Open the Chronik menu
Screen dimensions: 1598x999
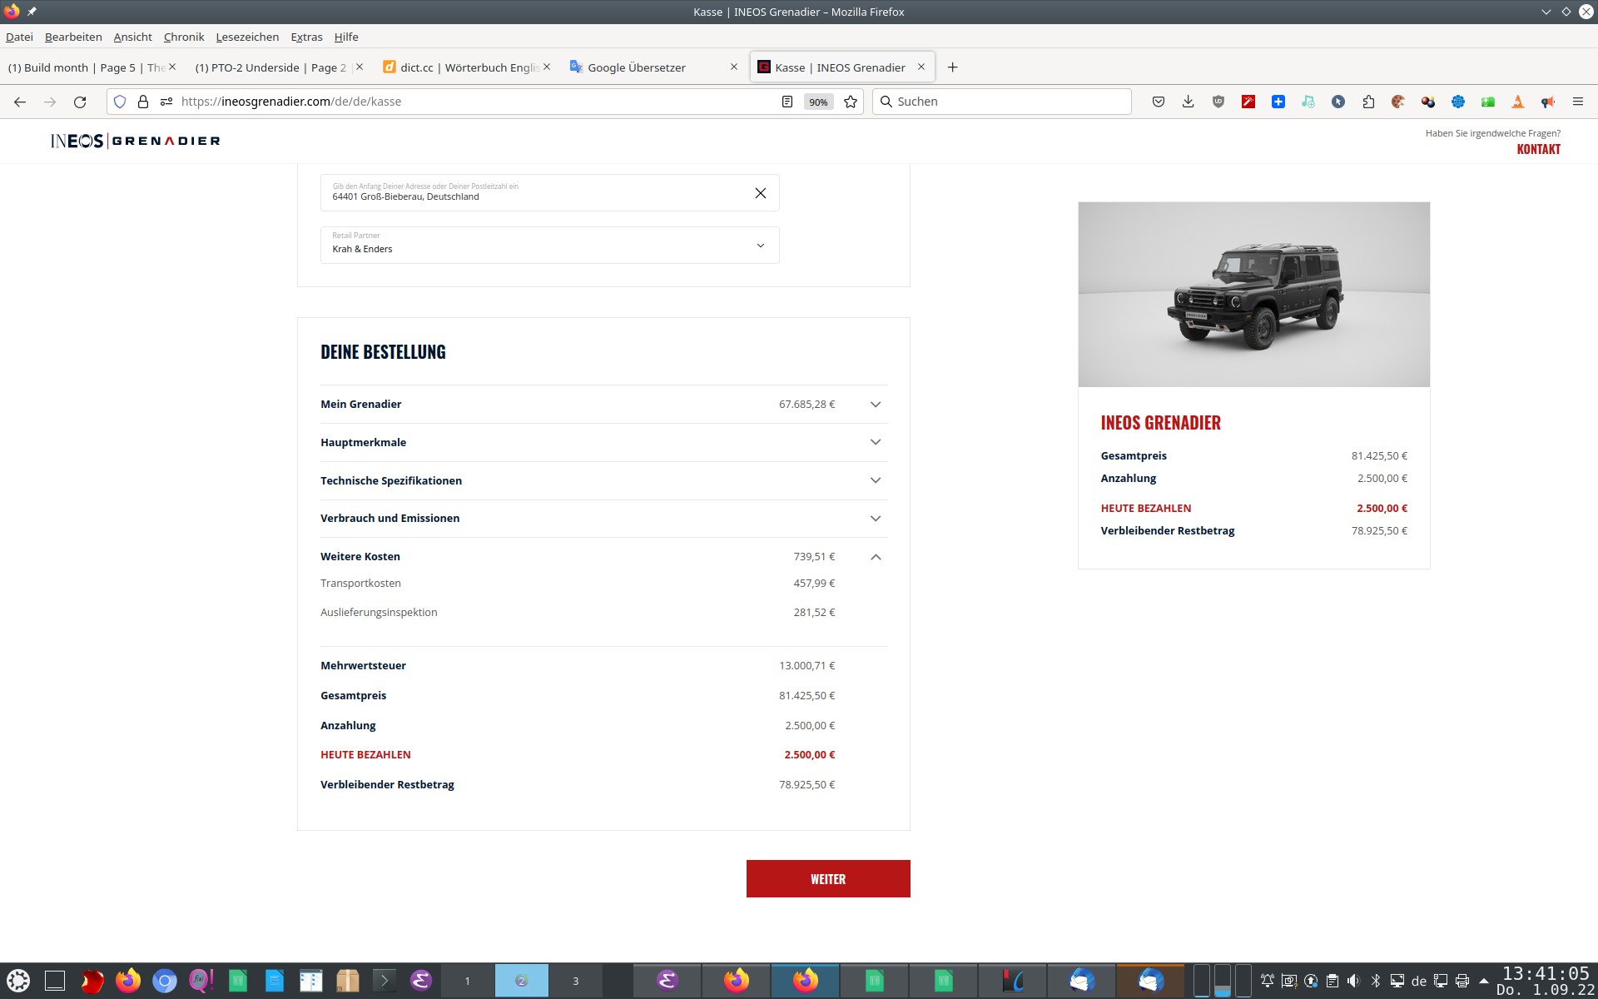pyautogui.click(x=184, y=37)
